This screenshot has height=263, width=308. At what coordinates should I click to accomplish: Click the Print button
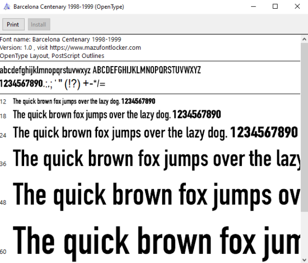point(13,25)
